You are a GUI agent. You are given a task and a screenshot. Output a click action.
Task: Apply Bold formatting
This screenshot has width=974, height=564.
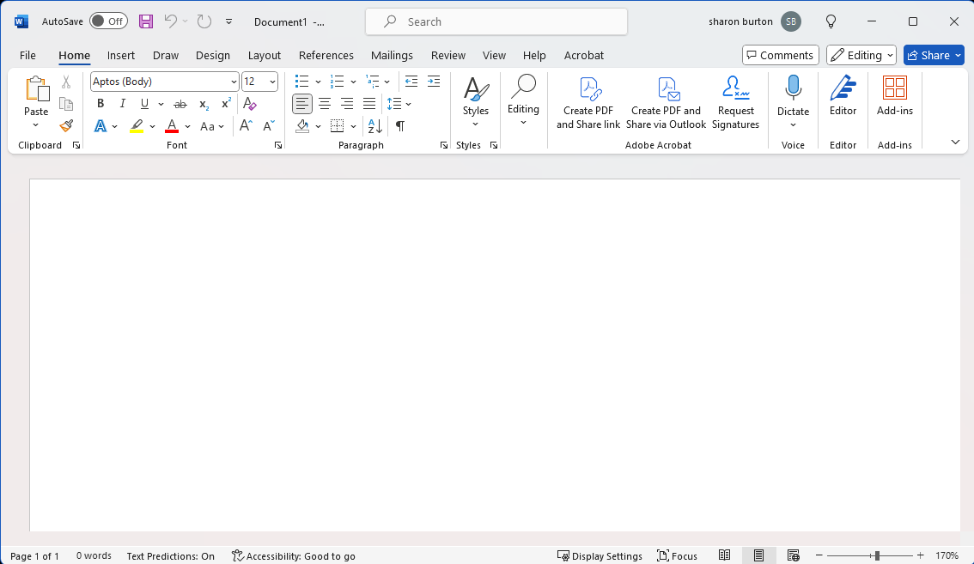(x=100, y=104)
